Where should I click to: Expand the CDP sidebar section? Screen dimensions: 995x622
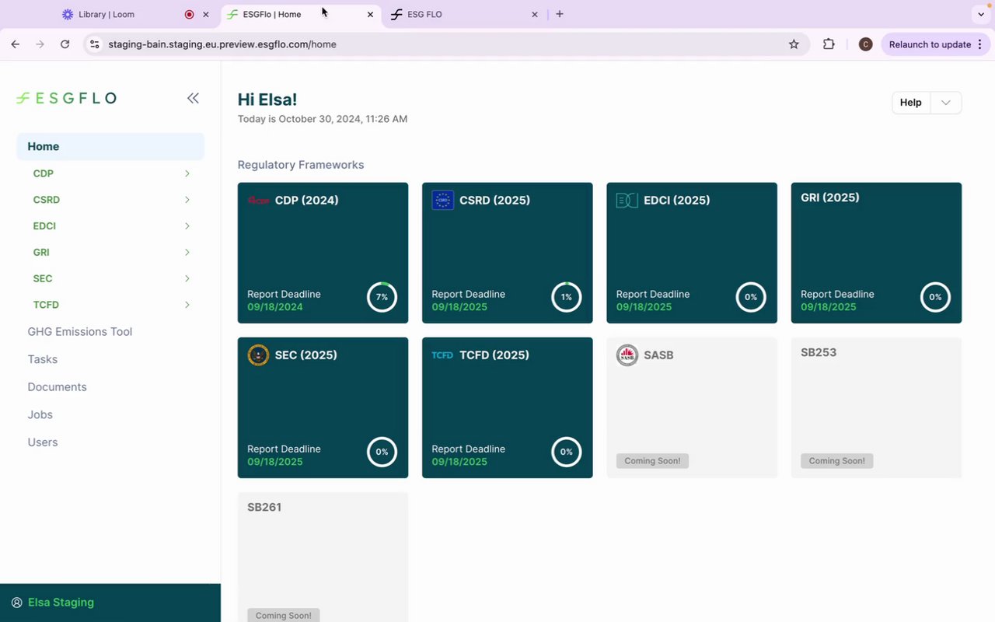pyautogui.click(x=187, y=173)
